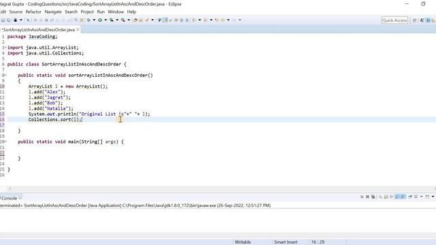Click the Coverage launch icon
The image size is (436, 245).
click(x=112, y=20)
